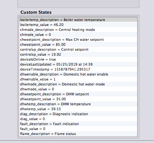The height and width of the screenshot is (143, 154).
Task: Select dhwsetpoint_value = 35.00 row
Action: click(78, 99)
